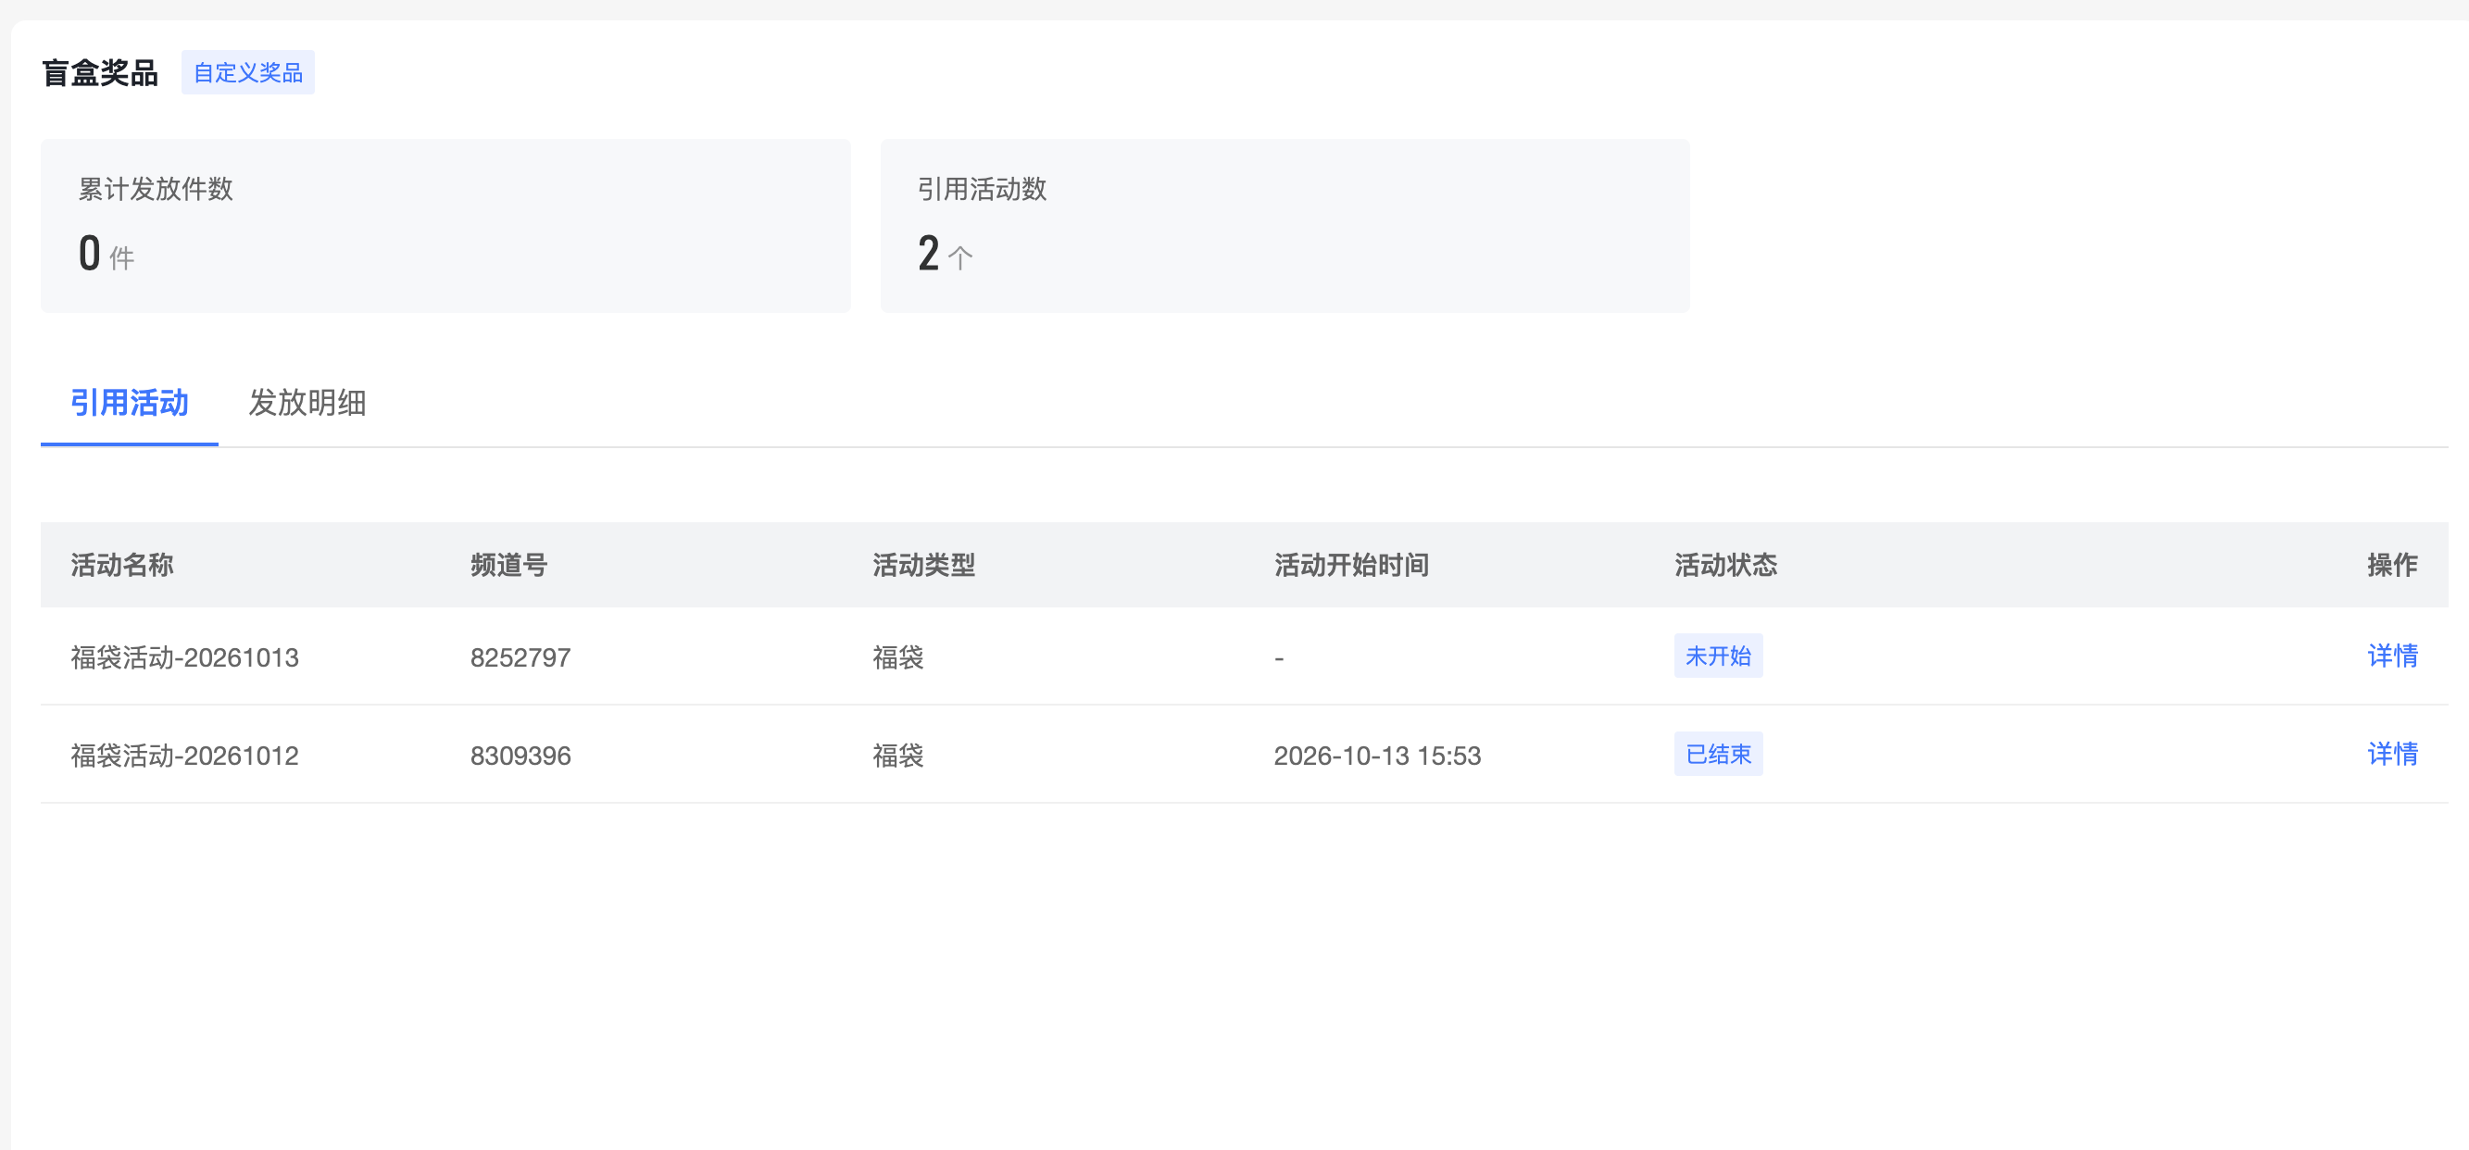The image size is (2469, 1150).
Task: Open 详情 for 福袋活动-20261012
Action: click(x=2392, y=755)
